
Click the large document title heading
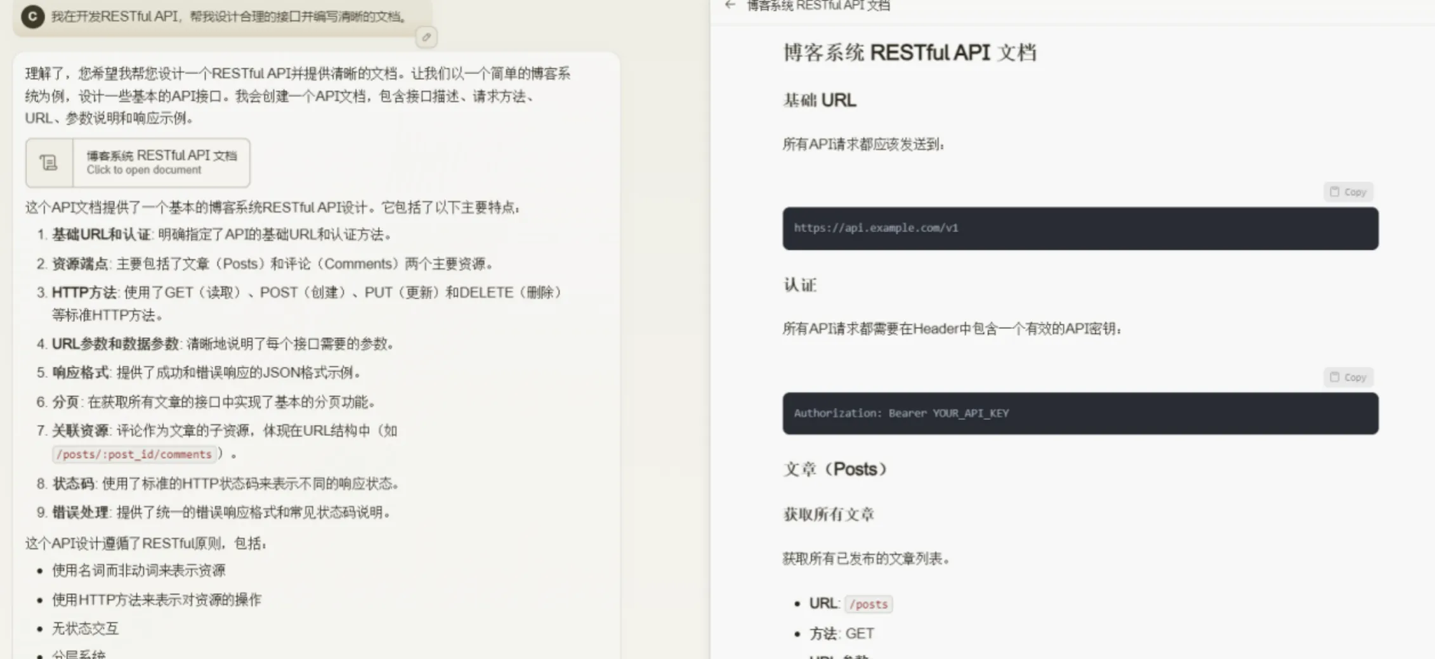pyautogui.click(x=910, y=53)
